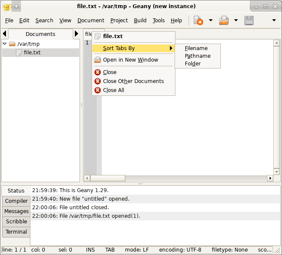The height and width of the screenshot is (255, 282).
Task: Select Filename in Sort Tabs submenu
Action: point(196,48)
